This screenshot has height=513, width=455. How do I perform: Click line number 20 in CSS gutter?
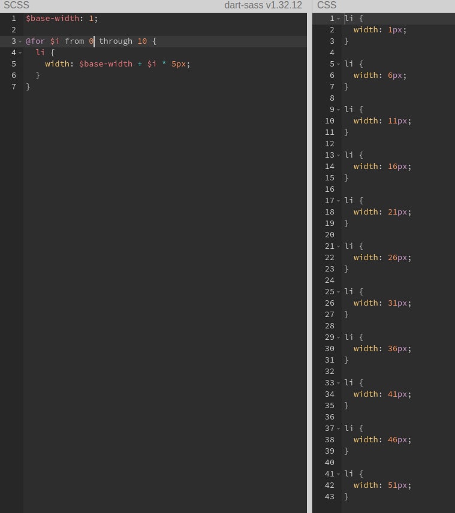[x=330, y=235]
